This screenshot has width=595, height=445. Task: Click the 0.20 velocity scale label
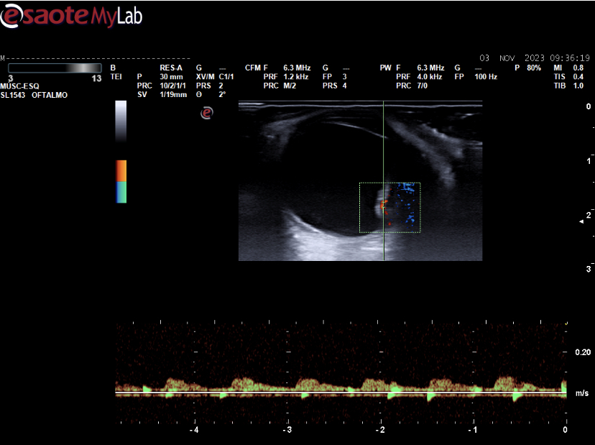pos(582,352)
